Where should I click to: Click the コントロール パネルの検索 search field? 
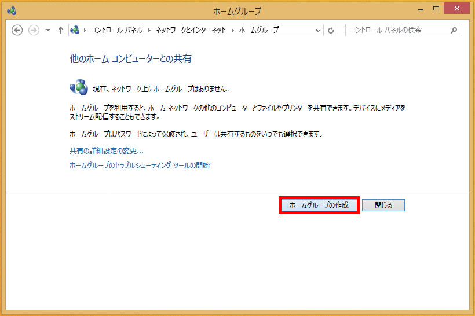(404, 30)
